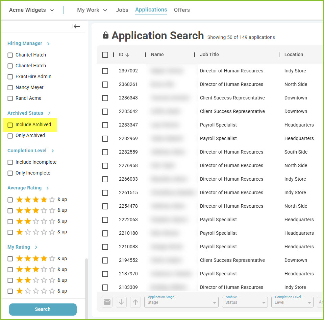Click the Job Title column header

pyautogui.click(x=209, y=54)
